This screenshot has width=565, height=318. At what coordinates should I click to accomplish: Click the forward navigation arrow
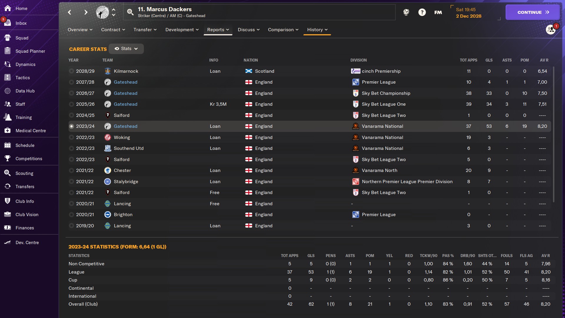(x=86, y=12)
